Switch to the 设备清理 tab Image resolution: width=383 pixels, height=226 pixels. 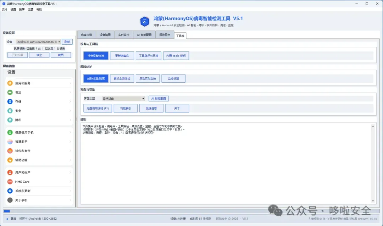point(105,35)
